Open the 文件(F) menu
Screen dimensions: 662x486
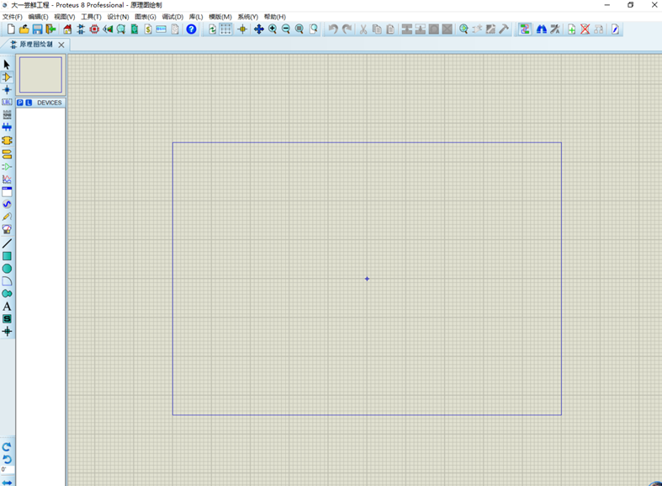pos(13,17)
